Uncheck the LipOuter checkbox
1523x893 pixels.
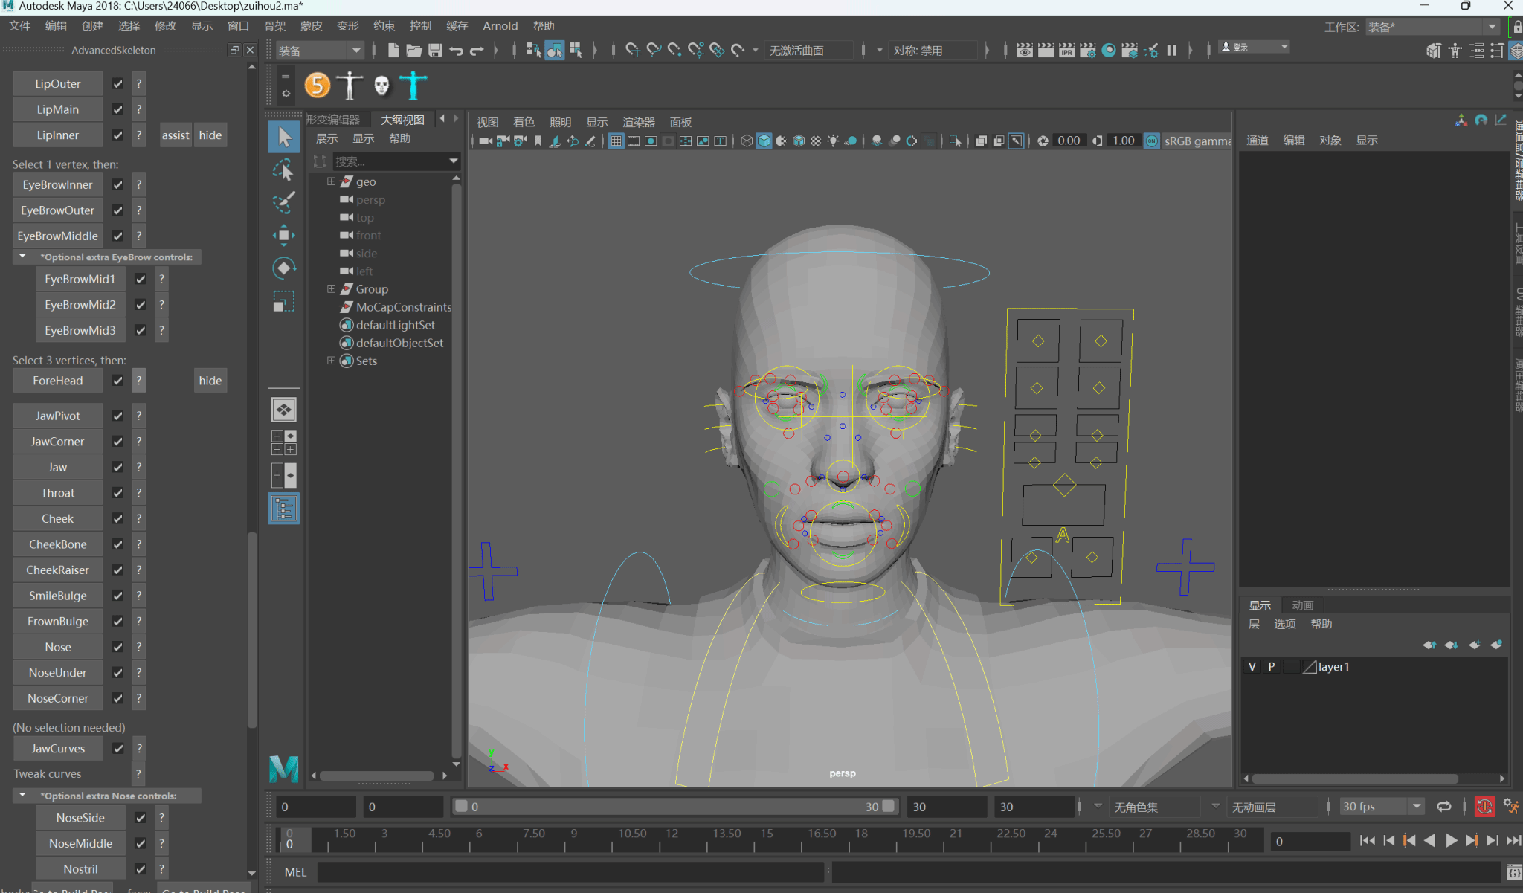click(x=117, y=84)
